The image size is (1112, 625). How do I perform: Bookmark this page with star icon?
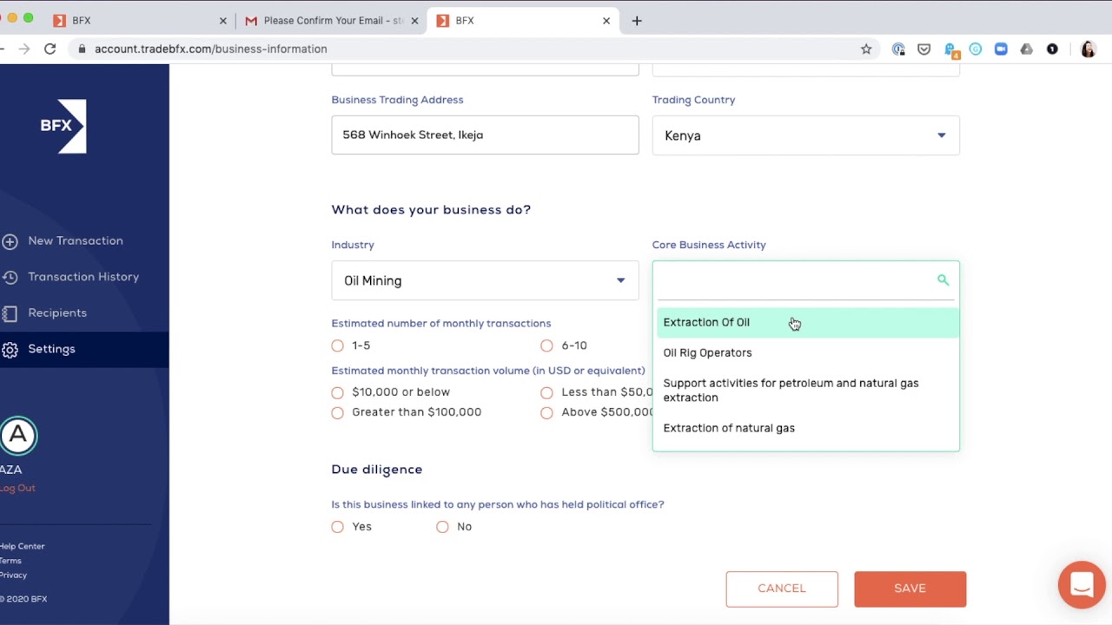pyautogui.click(x=866, y=49)
